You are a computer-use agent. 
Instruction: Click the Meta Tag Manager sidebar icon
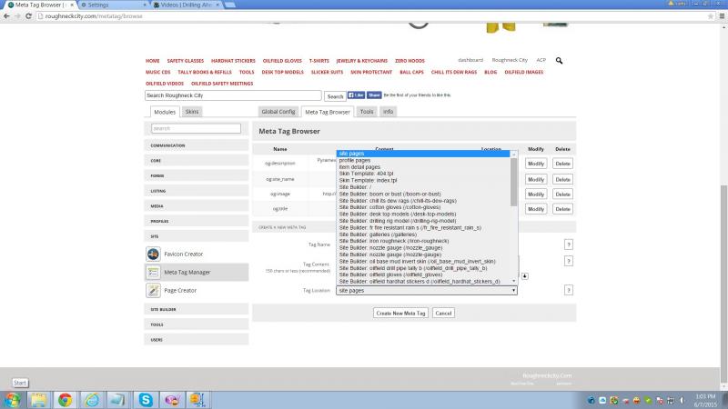tap(153, 272)
